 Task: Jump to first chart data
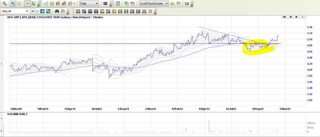(x=284, y=17)
